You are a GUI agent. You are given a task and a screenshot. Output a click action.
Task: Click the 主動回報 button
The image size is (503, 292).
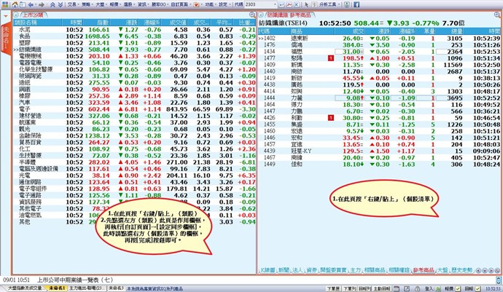click(382, 289)
